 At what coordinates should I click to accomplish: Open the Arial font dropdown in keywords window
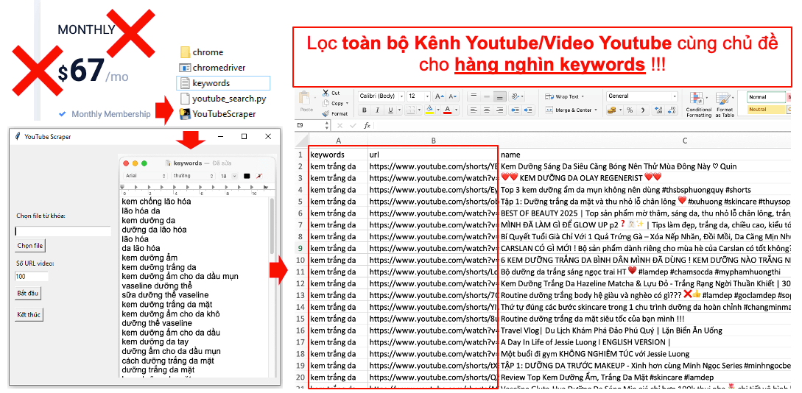[x=146, y=176]
